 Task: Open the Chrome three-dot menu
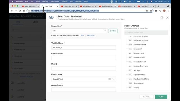168,11
